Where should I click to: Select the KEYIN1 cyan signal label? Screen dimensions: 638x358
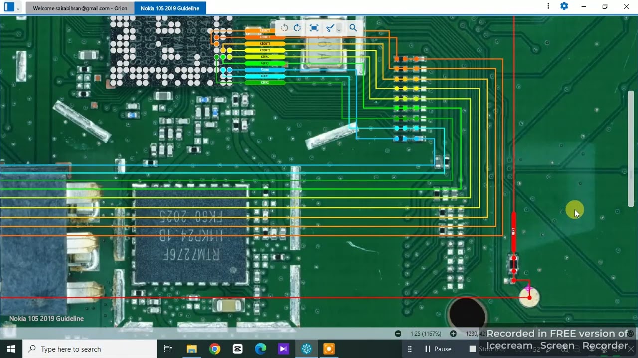(x=265, y=76)
